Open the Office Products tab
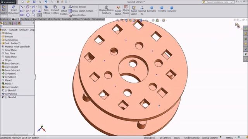Image resolution: width=248 pixels, height=139 pixels. [82, 19]
